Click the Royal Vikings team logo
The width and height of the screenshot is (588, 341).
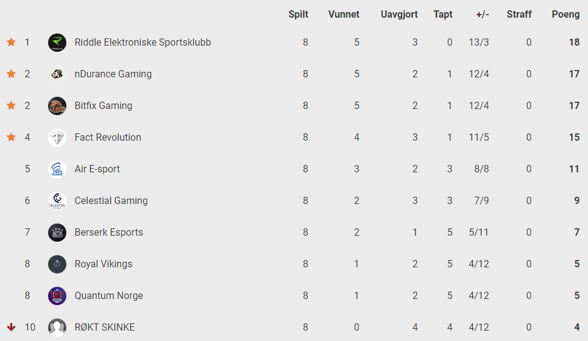[x=57, y=264]
